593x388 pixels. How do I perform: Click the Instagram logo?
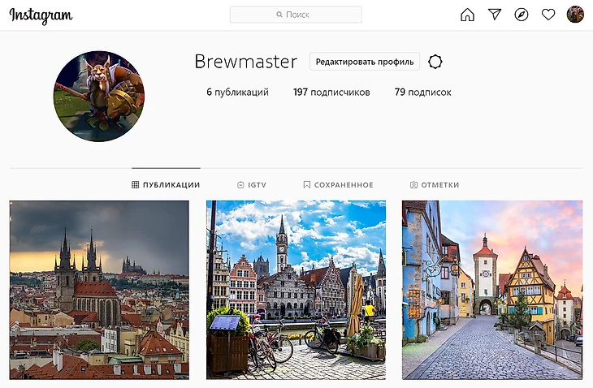click(41, 15)
